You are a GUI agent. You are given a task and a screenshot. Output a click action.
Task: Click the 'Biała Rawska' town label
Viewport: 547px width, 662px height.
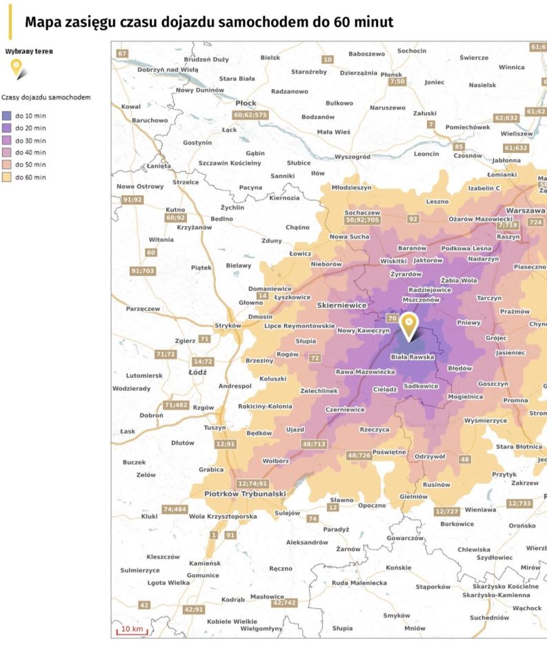412,357
